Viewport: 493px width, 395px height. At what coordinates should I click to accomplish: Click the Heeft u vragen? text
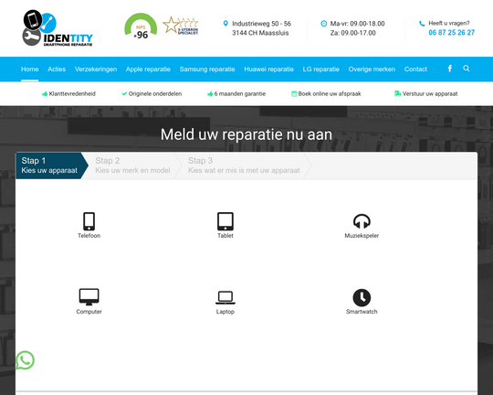click(449, 23)
